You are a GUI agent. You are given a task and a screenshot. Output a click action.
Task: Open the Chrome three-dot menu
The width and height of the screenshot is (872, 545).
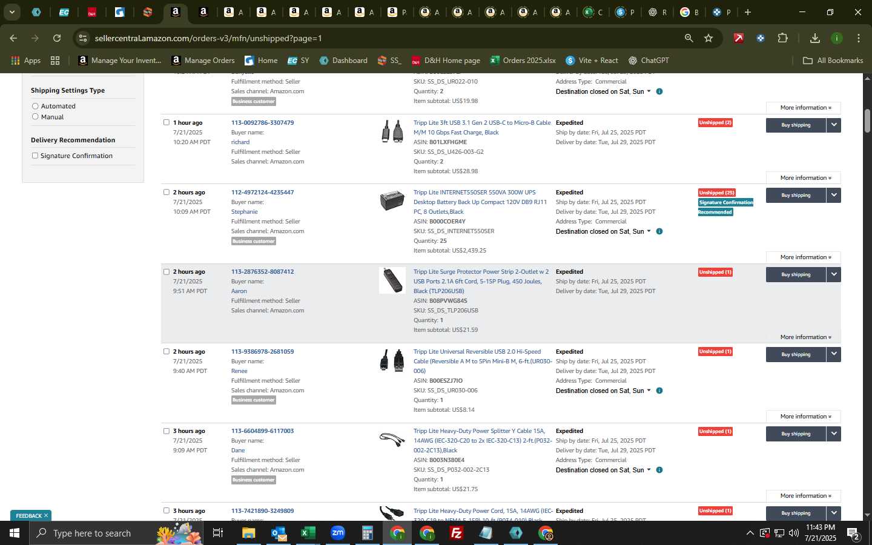pyautogui.click(x=859, y=38)
